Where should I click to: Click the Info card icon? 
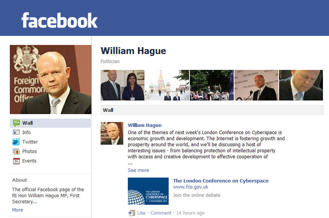[16, 132]
